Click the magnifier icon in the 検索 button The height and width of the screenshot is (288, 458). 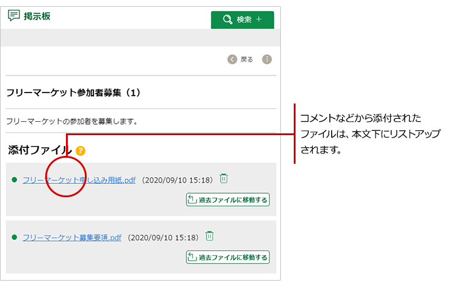coord(228,19)
